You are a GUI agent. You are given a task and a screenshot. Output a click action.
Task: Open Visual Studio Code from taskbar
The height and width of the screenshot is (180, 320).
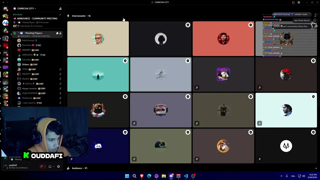(186, 176)
